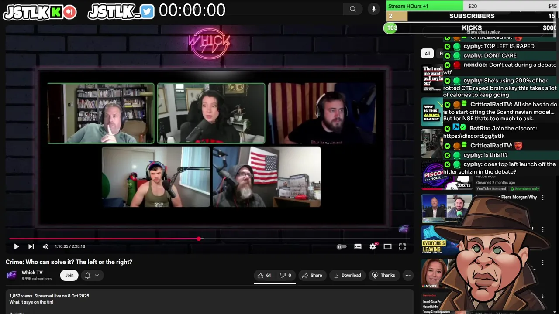559x314 pixels.
Task: Like the video with the thumbs up
Action: 265,276
